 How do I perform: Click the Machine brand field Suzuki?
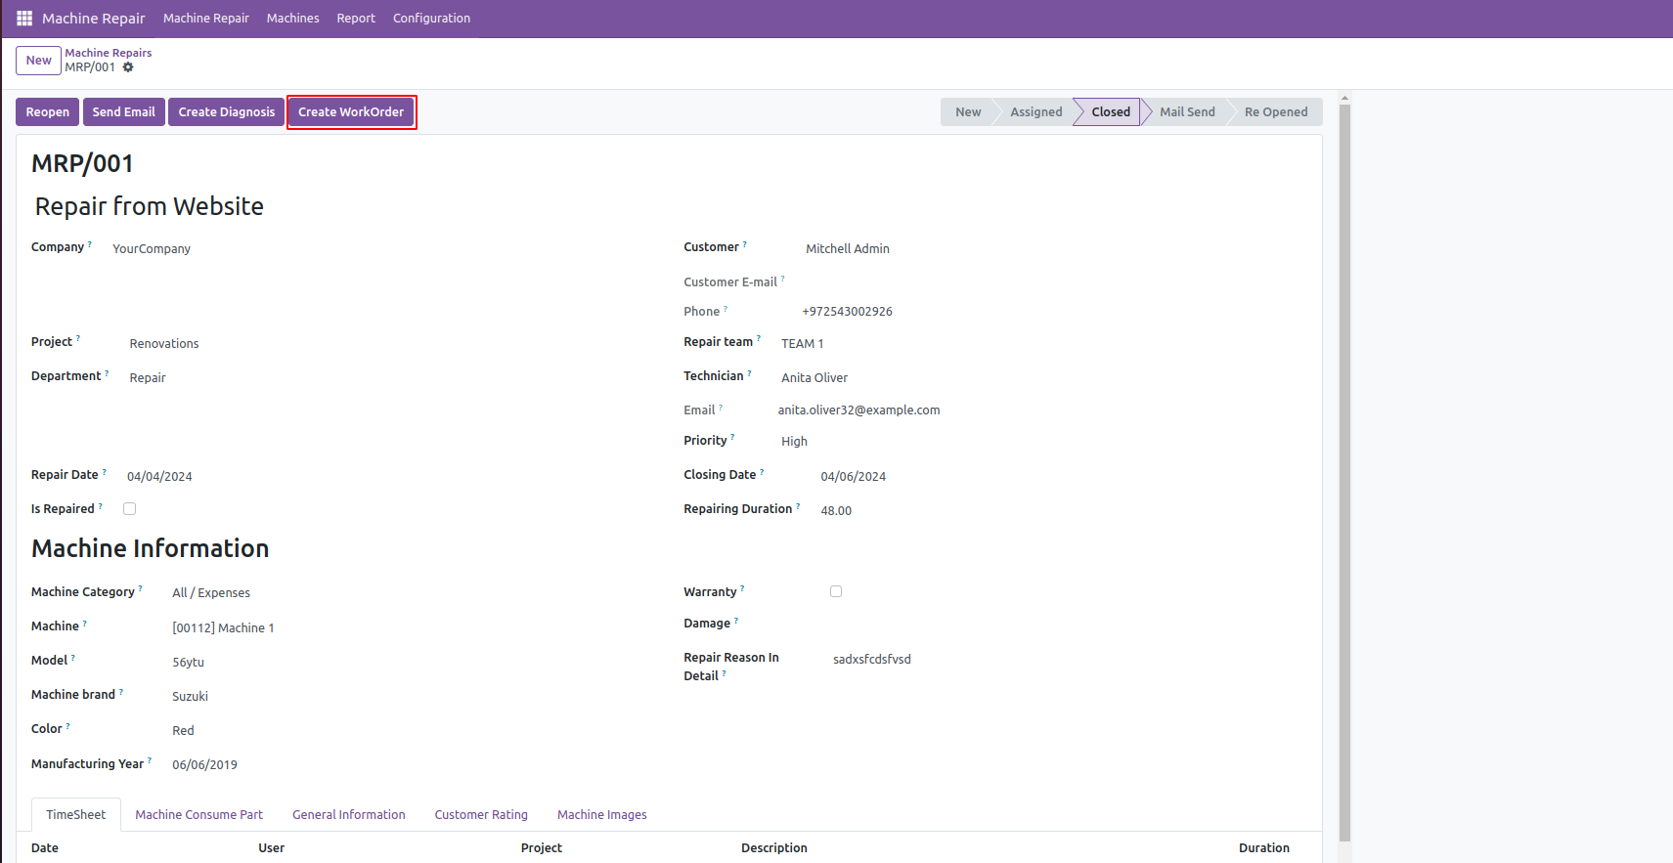click(191, 697)
